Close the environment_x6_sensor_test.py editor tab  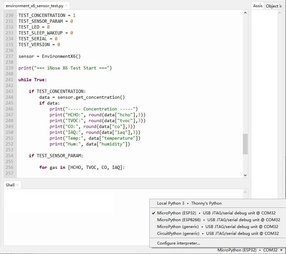point(67,6)
